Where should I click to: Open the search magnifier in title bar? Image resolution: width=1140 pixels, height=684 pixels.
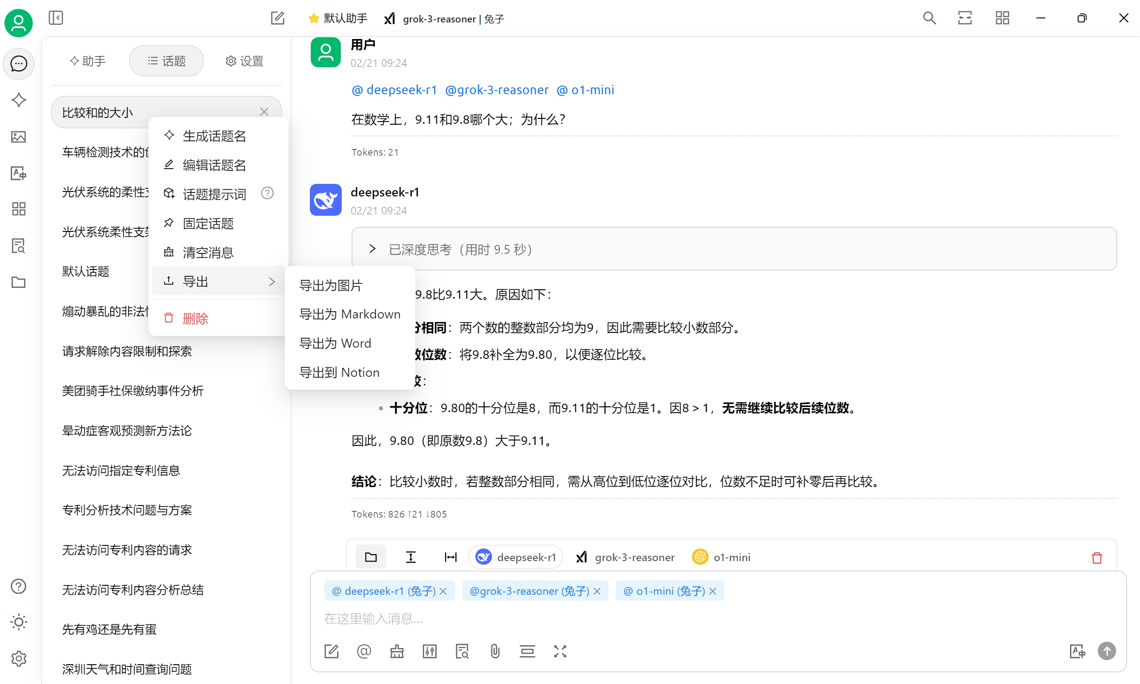coord(929,18)
